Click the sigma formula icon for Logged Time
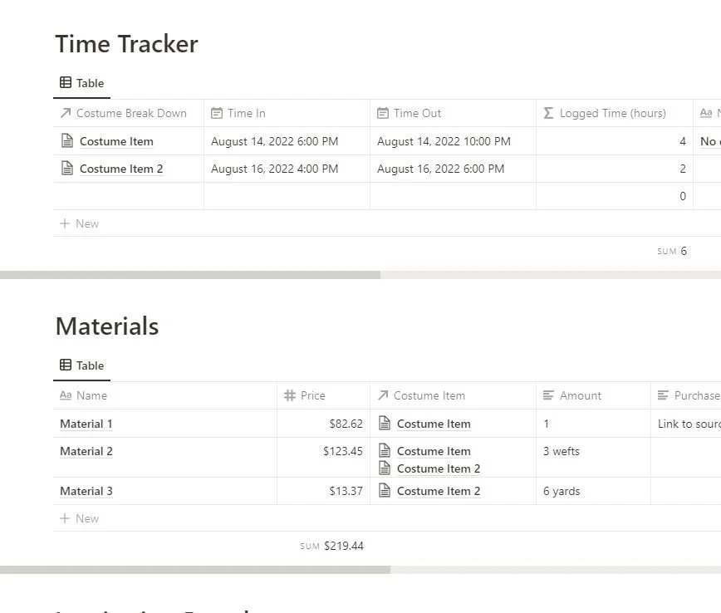 tap(548, 113)
